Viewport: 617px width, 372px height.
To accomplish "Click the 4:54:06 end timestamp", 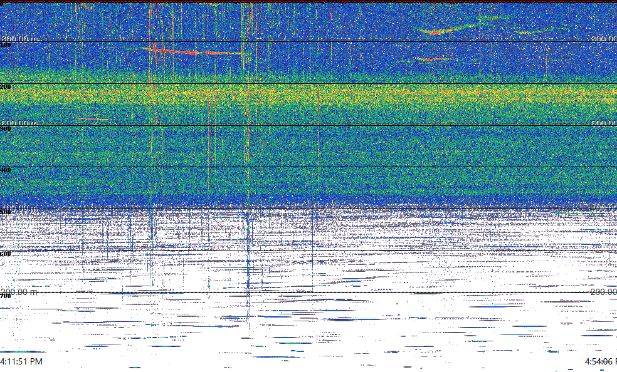I will pyautogui.click(x=601, y=361).
